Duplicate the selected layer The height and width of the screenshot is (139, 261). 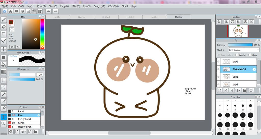pyautogui.click(x=251, y=90)
